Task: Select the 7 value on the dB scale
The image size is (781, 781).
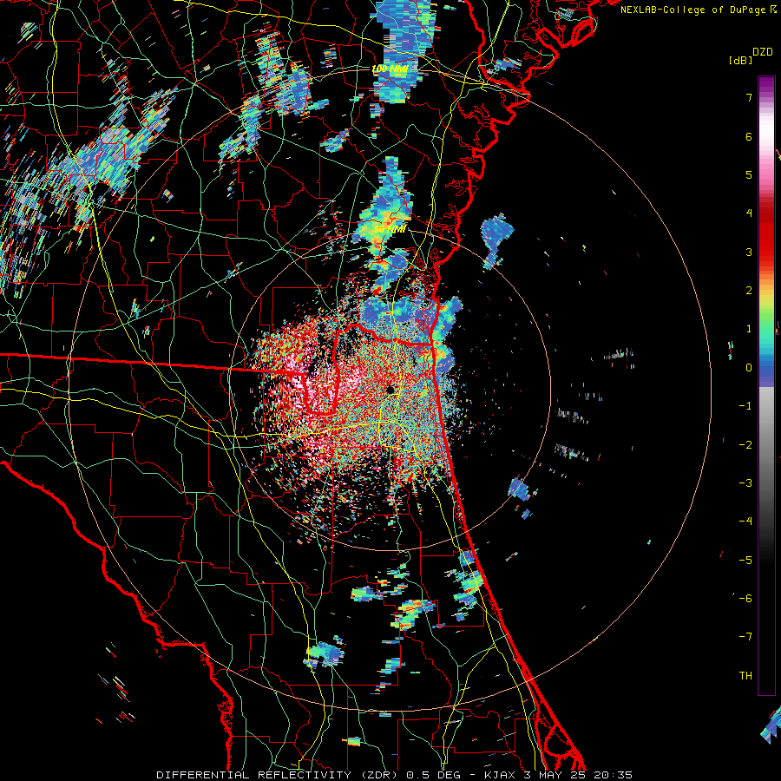Action: [749, 97]
